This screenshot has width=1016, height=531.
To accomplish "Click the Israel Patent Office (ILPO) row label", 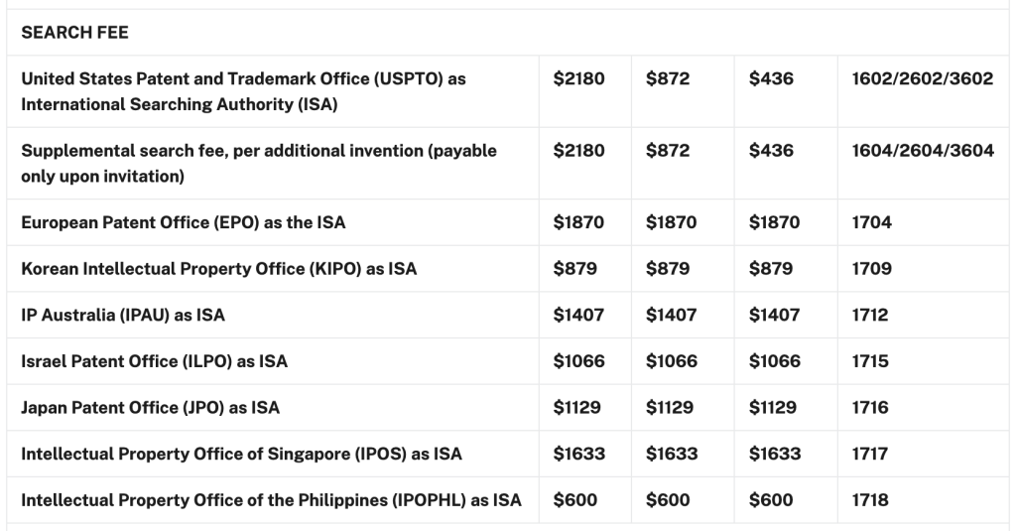I will 154,361.
